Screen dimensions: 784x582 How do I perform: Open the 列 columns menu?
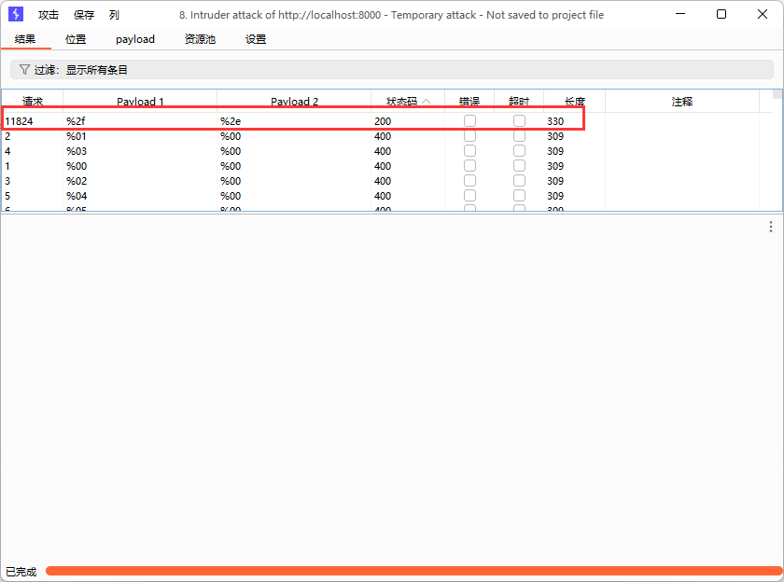(114, 15)
